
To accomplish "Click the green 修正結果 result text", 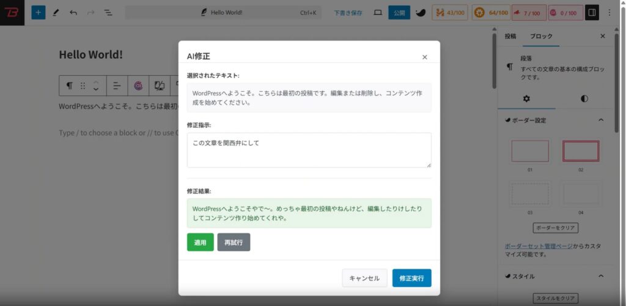I will coord(309,214).
